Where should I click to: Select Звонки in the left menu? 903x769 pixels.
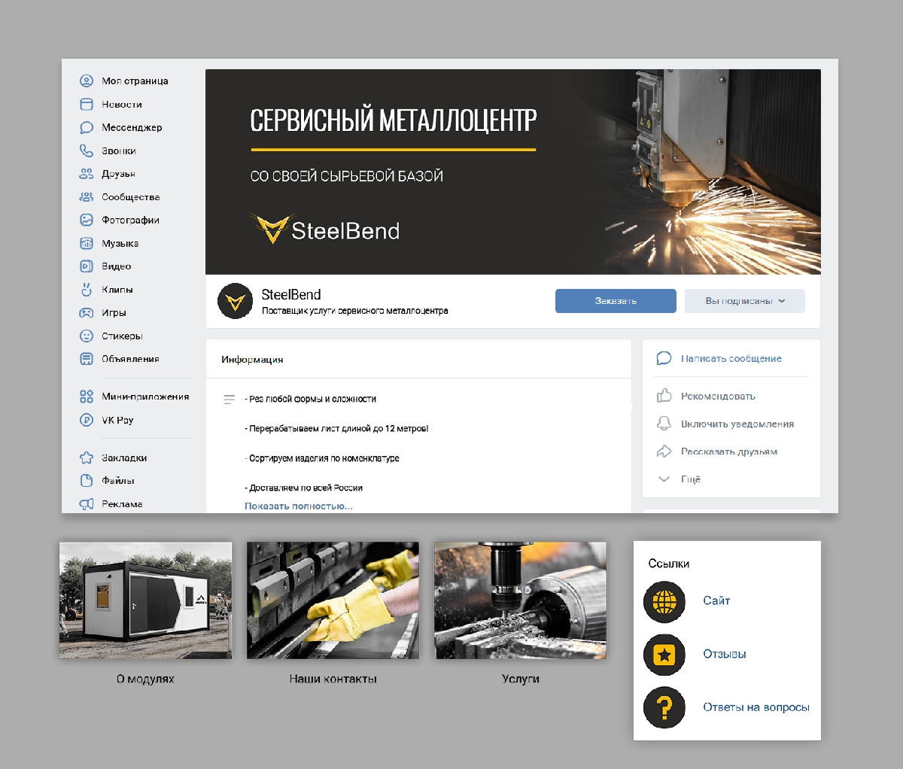click(119, 151)
